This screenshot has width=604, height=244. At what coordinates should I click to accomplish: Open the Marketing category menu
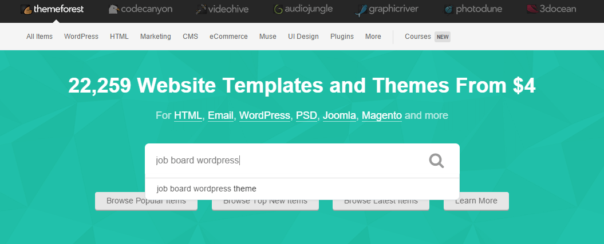click(156, 37)
